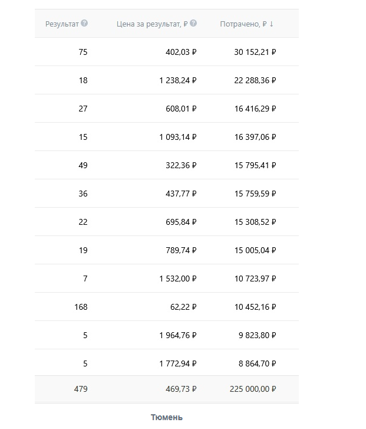
Task: Click the total results value 479
Action: [x=81, y=389]
